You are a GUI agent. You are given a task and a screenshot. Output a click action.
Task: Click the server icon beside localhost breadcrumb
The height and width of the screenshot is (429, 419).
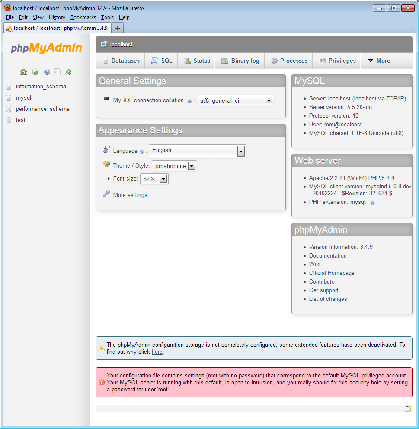click(x=104, y=44)
